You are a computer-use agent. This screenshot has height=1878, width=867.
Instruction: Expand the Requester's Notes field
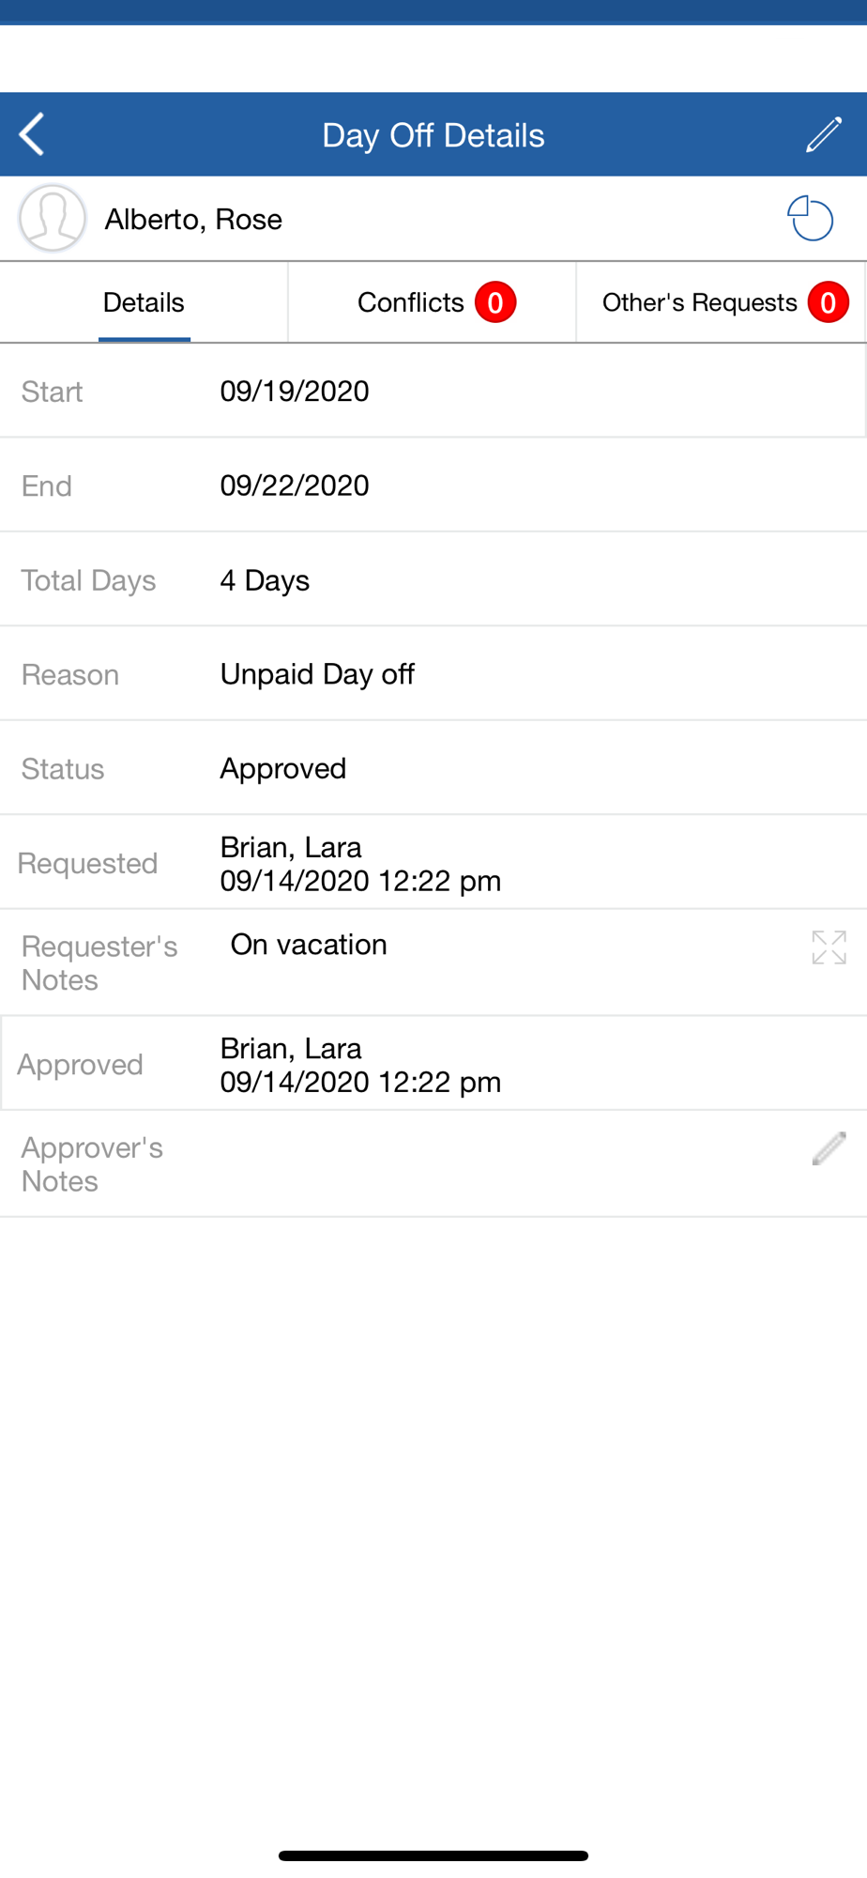pyautogui.click(x=829, y=947)
